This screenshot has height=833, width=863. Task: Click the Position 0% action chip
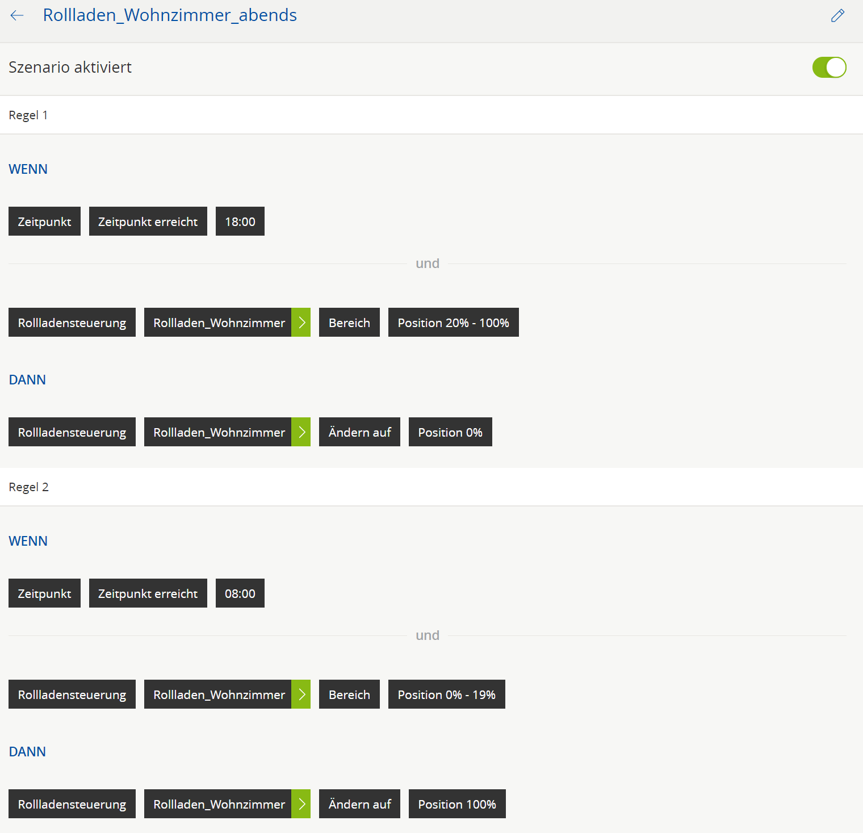[450, 432]
